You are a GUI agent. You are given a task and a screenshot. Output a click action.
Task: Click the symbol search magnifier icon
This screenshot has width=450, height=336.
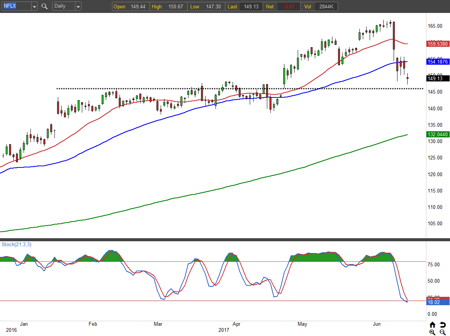point(45,6)
